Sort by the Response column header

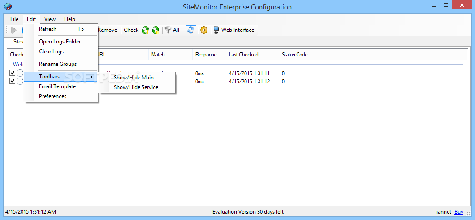[209, 55]
